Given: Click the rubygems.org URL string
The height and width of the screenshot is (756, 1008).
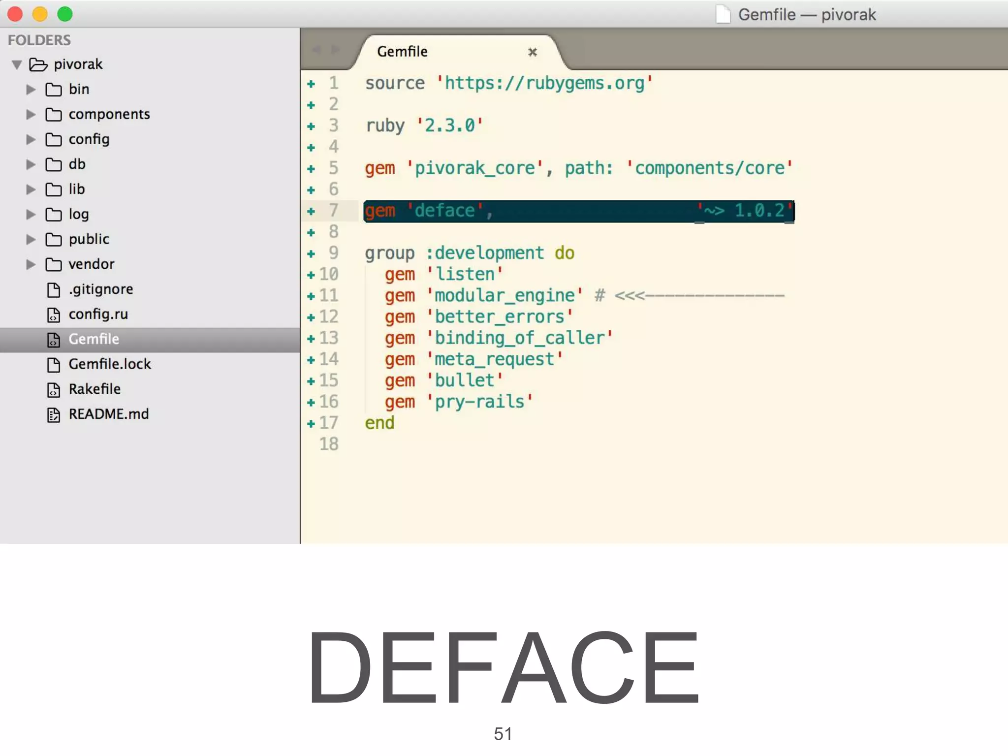Looking at the screenshot, I should tap(544, 83).
